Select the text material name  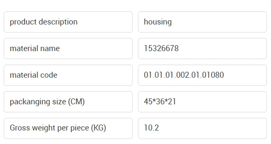[x=35, y=49]
